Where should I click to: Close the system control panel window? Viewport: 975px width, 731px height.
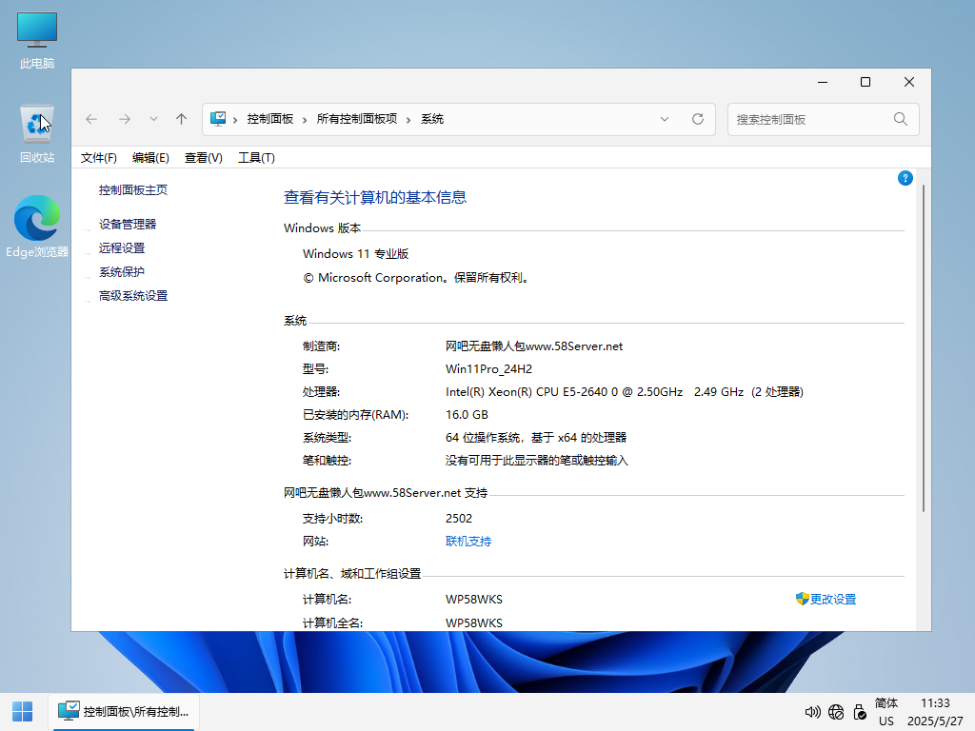click(x=909, y=82)
